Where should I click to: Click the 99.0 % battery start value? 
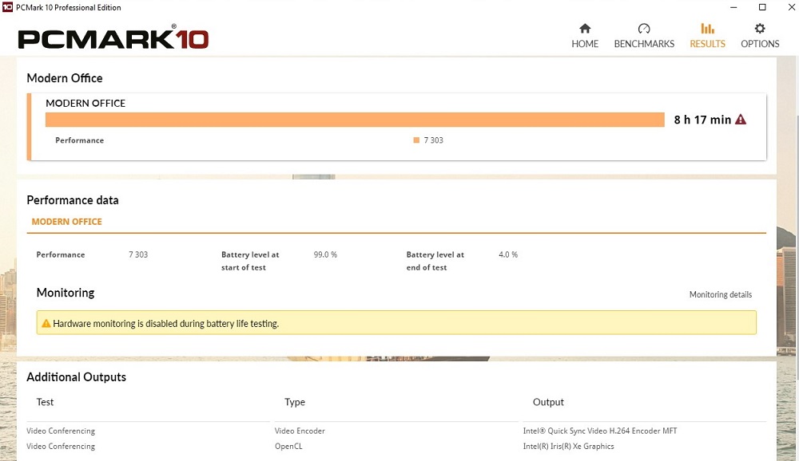(x=325, y=254)
